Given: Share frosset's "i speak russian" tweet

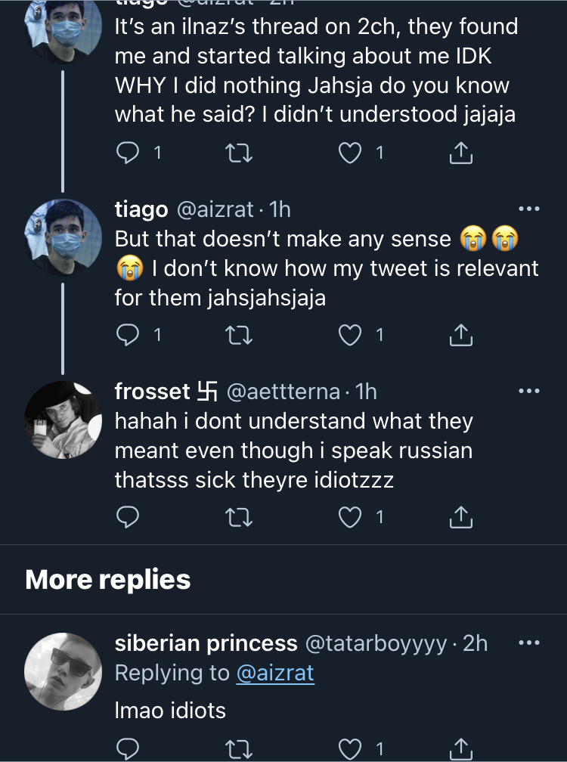Looking at the screenshot, I should 460,516.
